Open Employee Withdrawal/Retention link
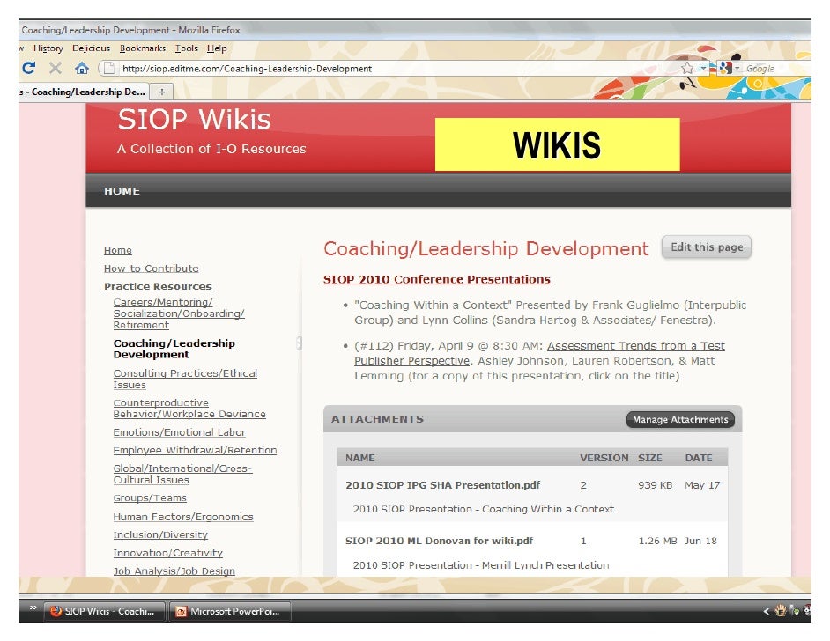The width and height of the screenshot is (830, 641). (195, 450)
